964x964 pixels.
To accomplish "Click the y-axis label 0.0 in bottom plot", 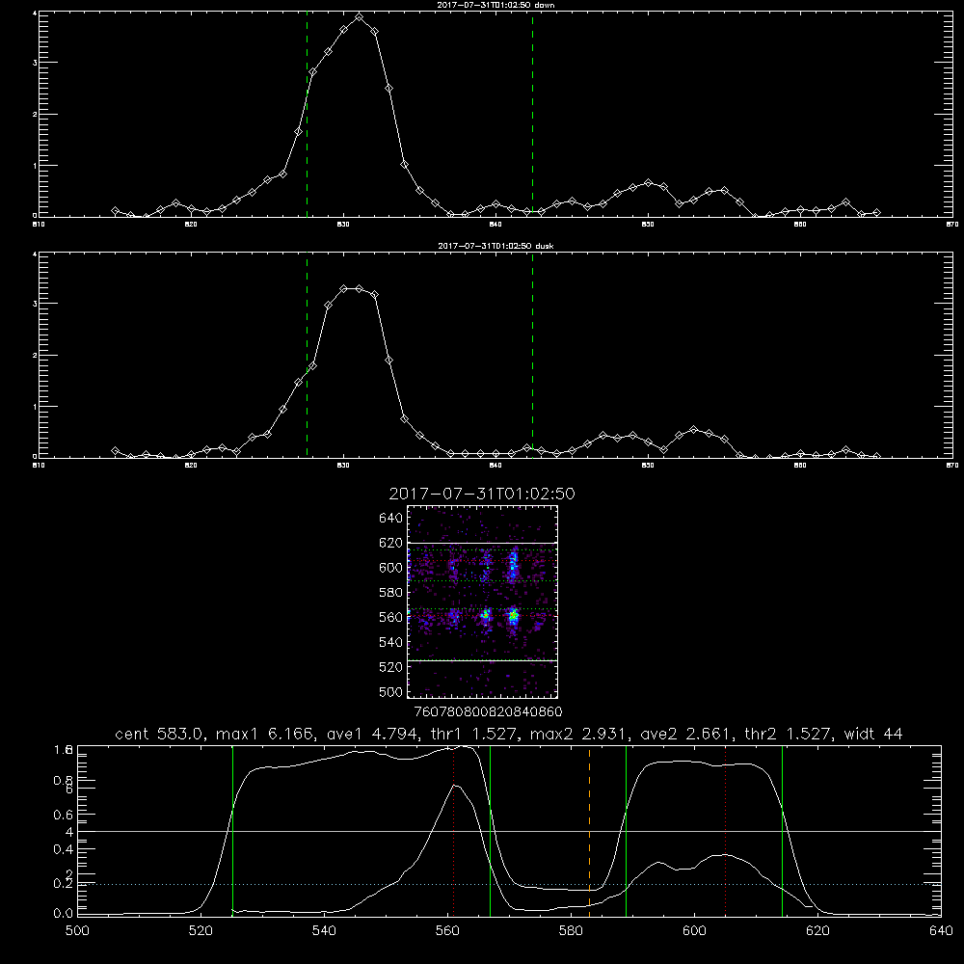I will [64, 914].
